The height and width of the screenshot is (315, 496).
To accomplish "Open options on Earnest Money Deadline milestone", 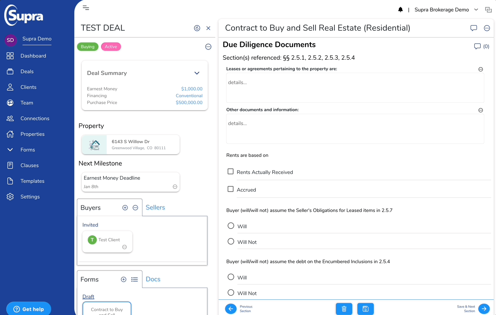I will pos(175,187).
